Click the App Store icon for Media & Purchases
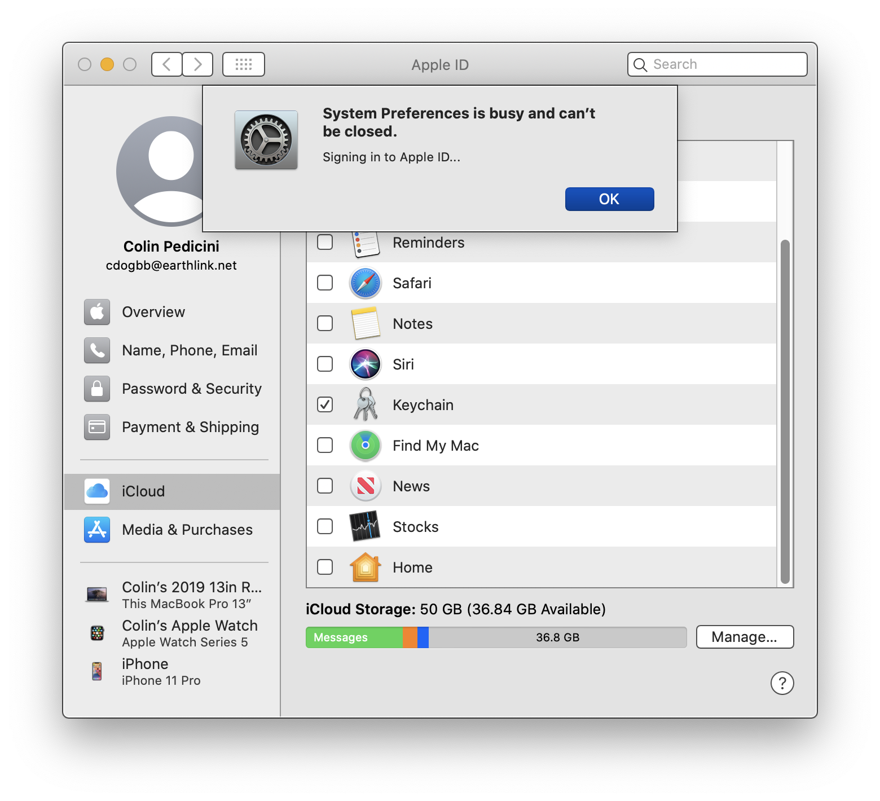Screen dimensions: 880x801 click(x=97, y=530)
